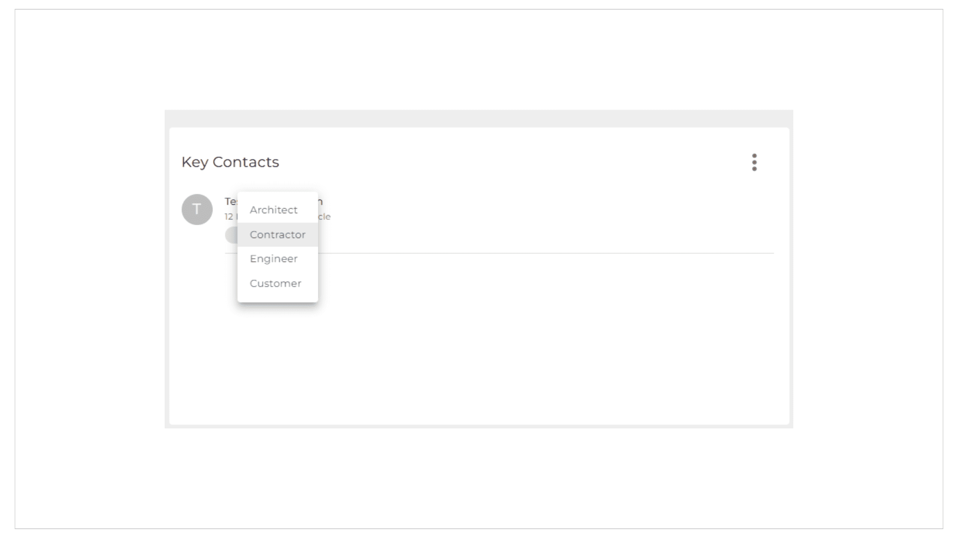Open the three-dot menu beside Key Contacts

tap(754, 162)
